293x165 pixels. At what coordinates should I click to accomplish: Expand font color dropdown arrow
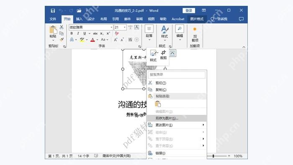[98, 40]
